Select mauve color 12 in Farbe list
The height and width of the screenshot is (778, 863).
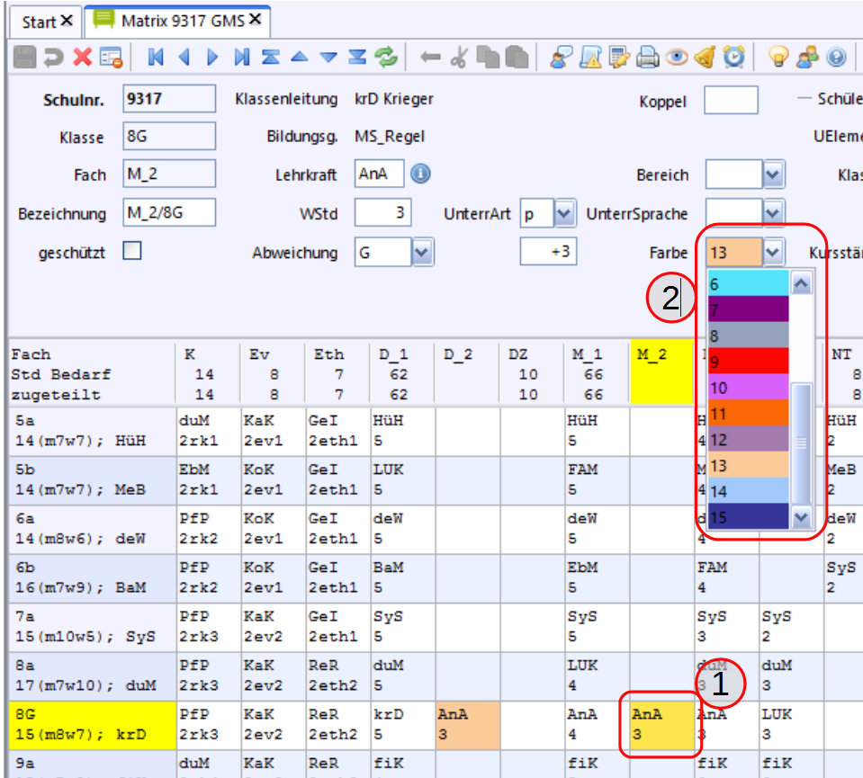click(x=748, y=439)
